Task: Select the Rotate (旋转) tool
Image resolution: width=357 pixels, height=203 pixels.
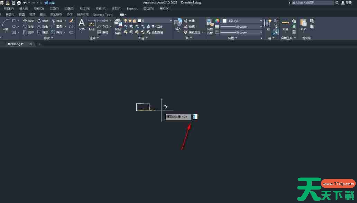Action: 43,21
